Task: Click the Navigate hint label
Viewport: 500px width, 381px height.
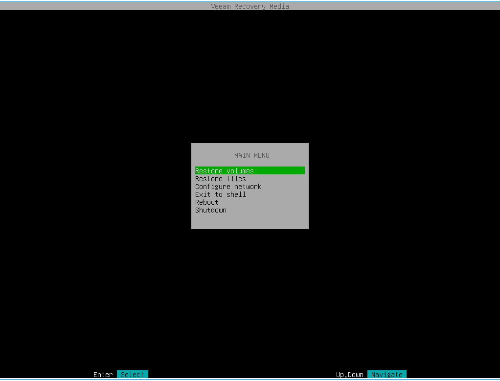Action: click(387, 374)
